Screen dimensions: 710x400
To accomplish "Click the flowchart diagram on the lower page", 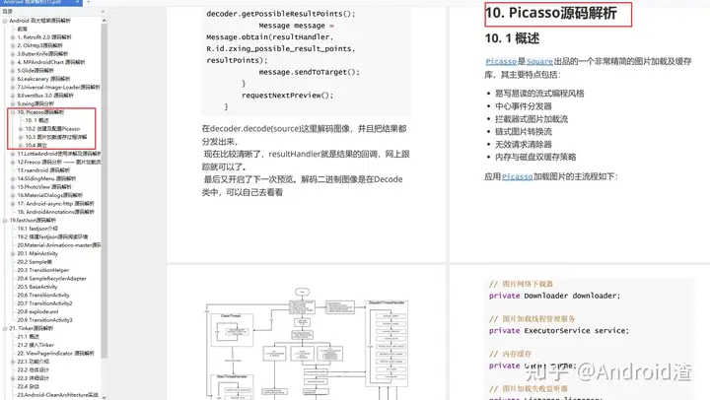I will click(307, 343).
